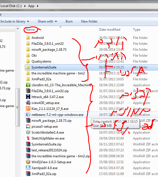158x177 pixels.
Task: Expand the Share with dropdown menu
Action: pos(47,21)
